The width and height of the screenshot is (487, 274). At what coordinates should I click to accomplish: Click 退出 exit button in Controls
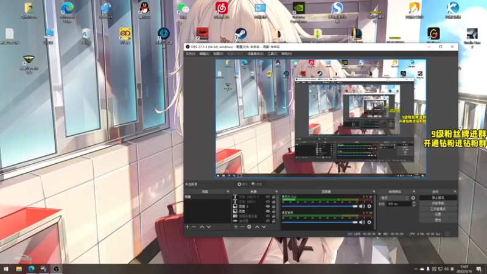click(x=438, y=220)
